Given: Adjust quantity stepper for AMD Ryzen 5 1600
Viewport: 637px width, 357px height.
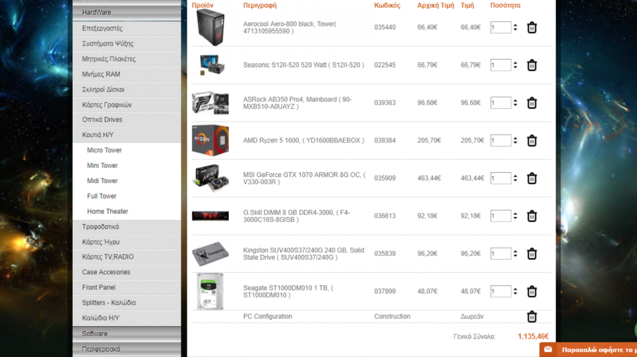Looking at the screenshot, I should (x=515, y=140).
